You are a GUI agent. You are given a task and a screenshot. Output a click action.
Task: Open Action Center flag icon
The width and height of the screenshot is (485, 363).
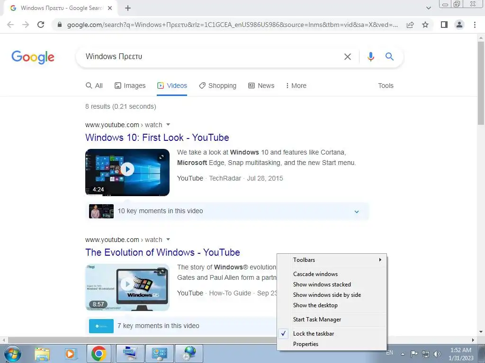(414, 354)
